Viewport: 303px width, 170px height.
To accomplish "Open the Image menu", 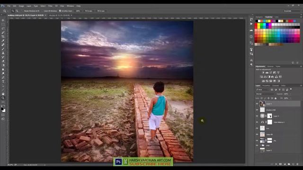I will pos(21,6).
